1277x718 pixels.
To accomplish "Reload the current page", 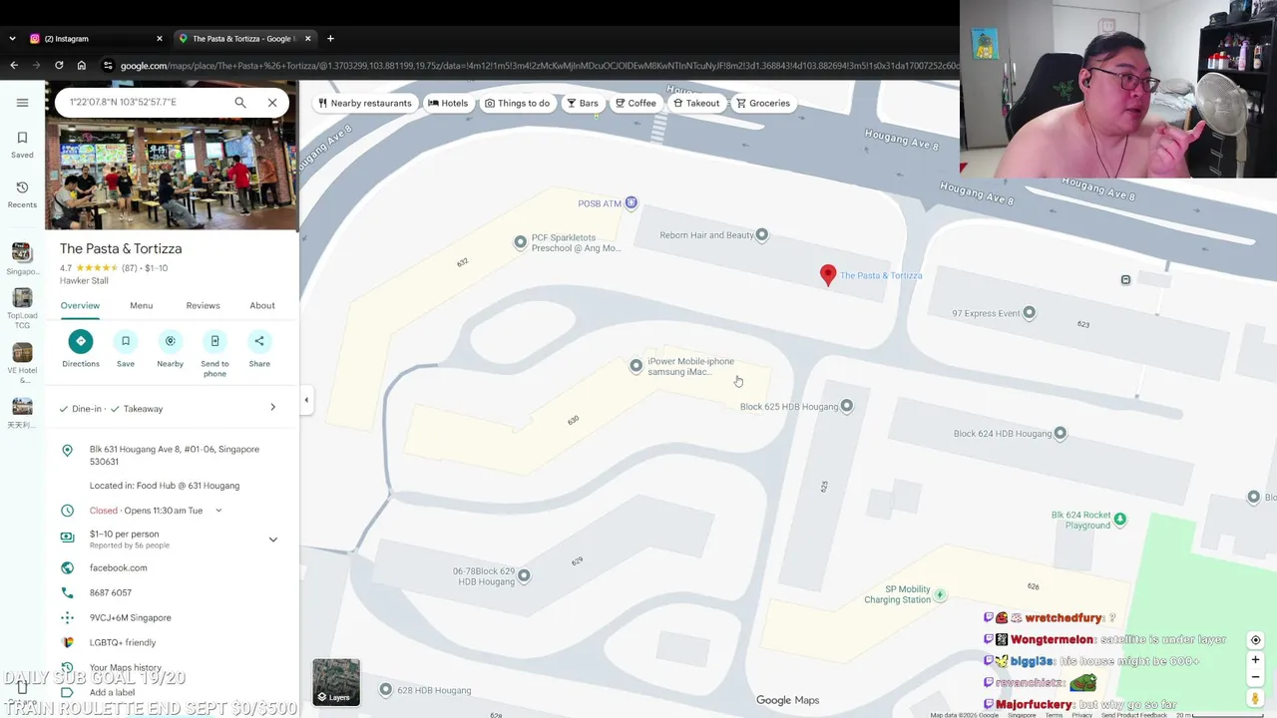I will 59,66.
